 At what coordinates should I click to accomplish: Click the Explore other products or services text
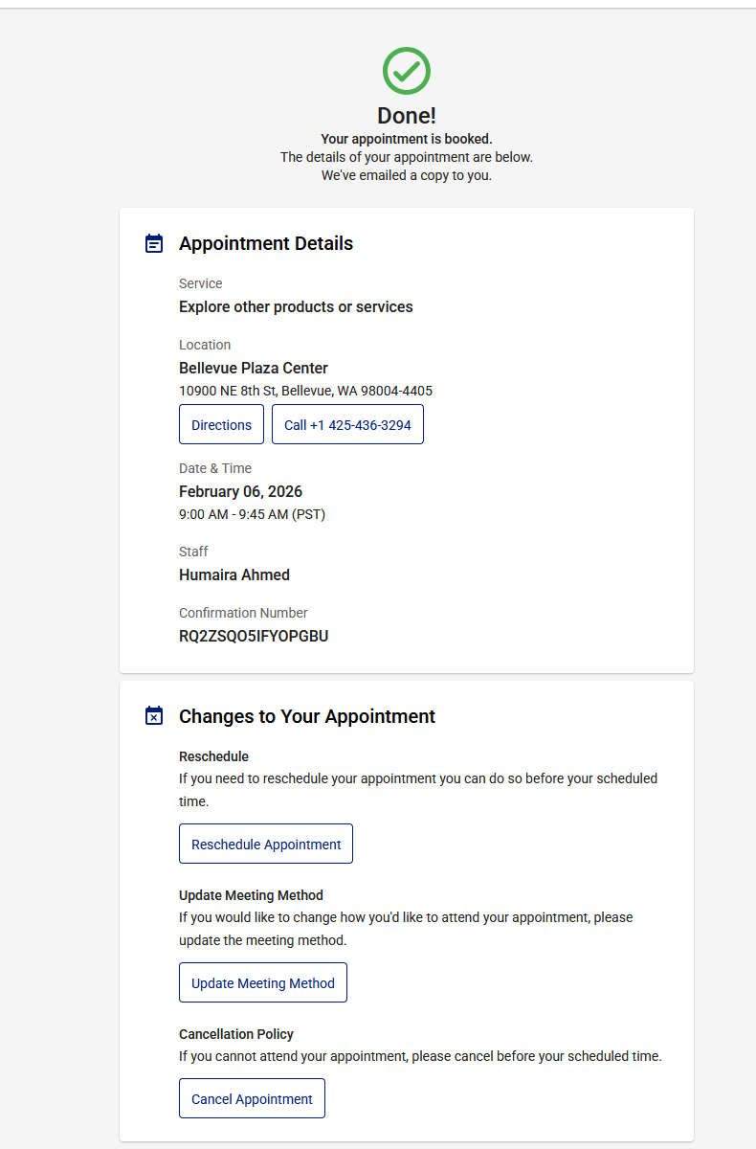pos(296,306)
